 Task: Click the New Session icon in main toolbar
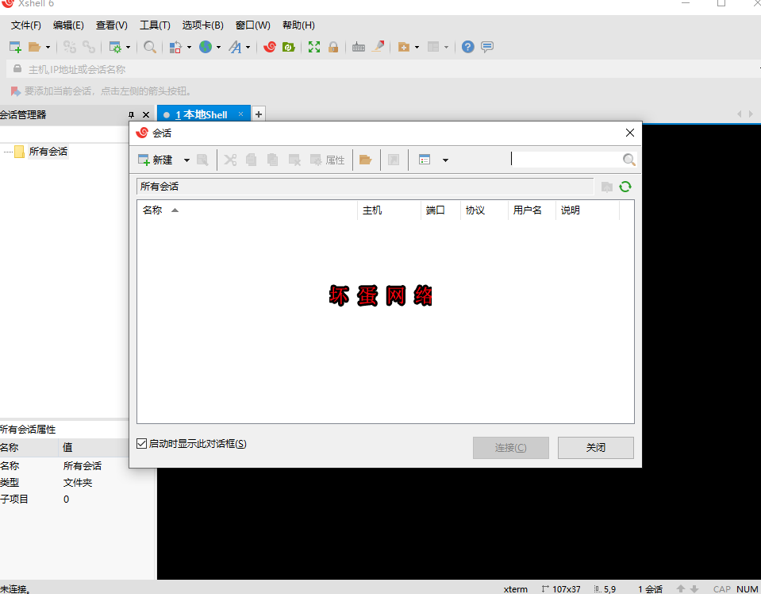[x=15, y=47]
